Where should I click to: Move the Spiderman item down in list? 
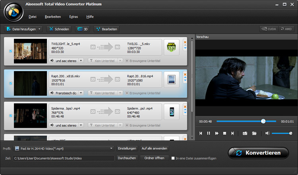[185, 113]
